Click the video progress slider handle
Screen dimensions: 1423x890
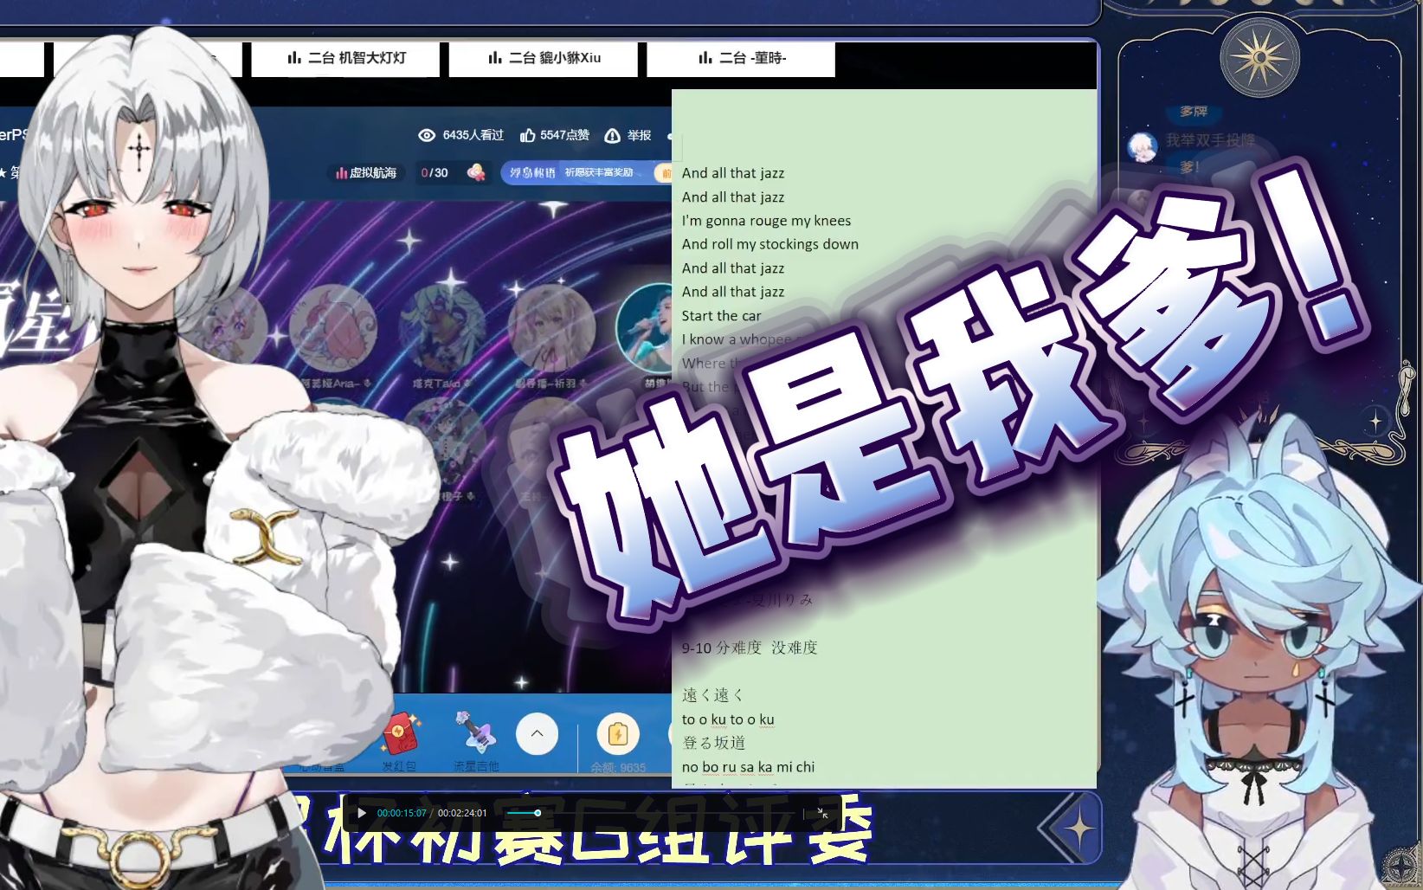point(538,813)
